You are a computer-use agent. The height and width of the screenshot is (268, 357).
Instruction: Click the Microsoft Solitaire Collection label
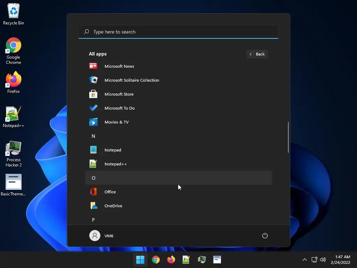pyautogui.click(x=131, y=80)
